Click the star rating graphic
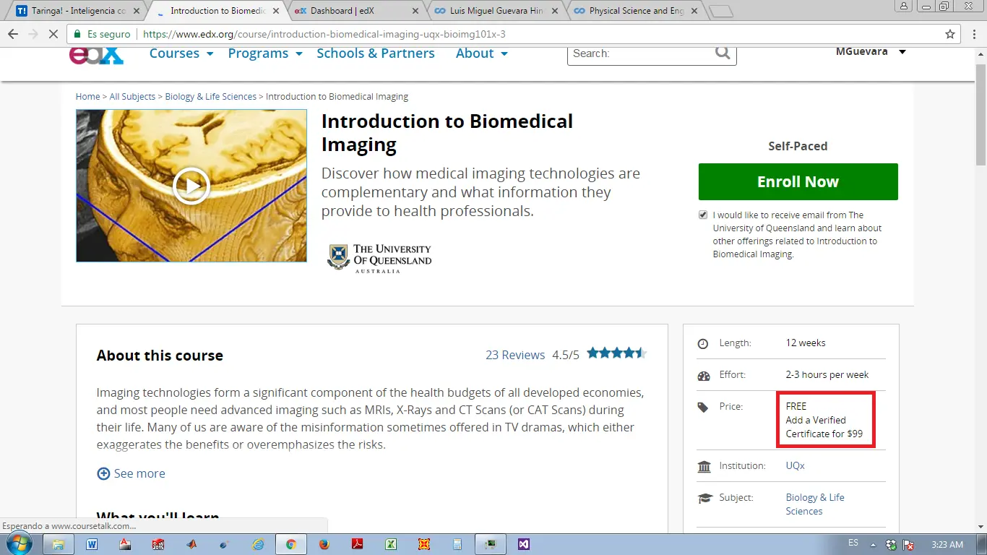 click(x=616, y=353)
